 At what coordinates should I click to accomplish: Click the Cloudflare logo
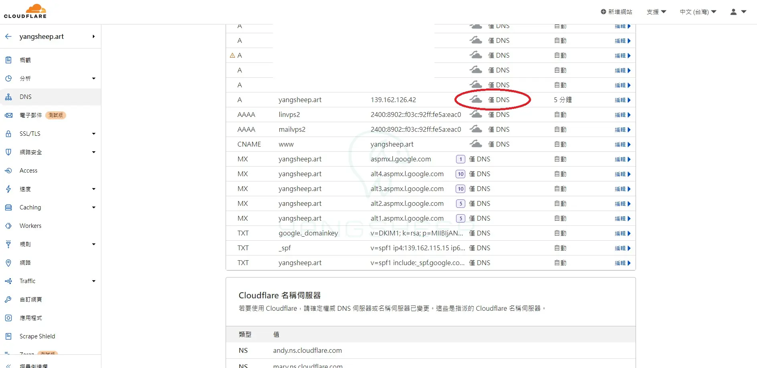[x=25, y=11]
